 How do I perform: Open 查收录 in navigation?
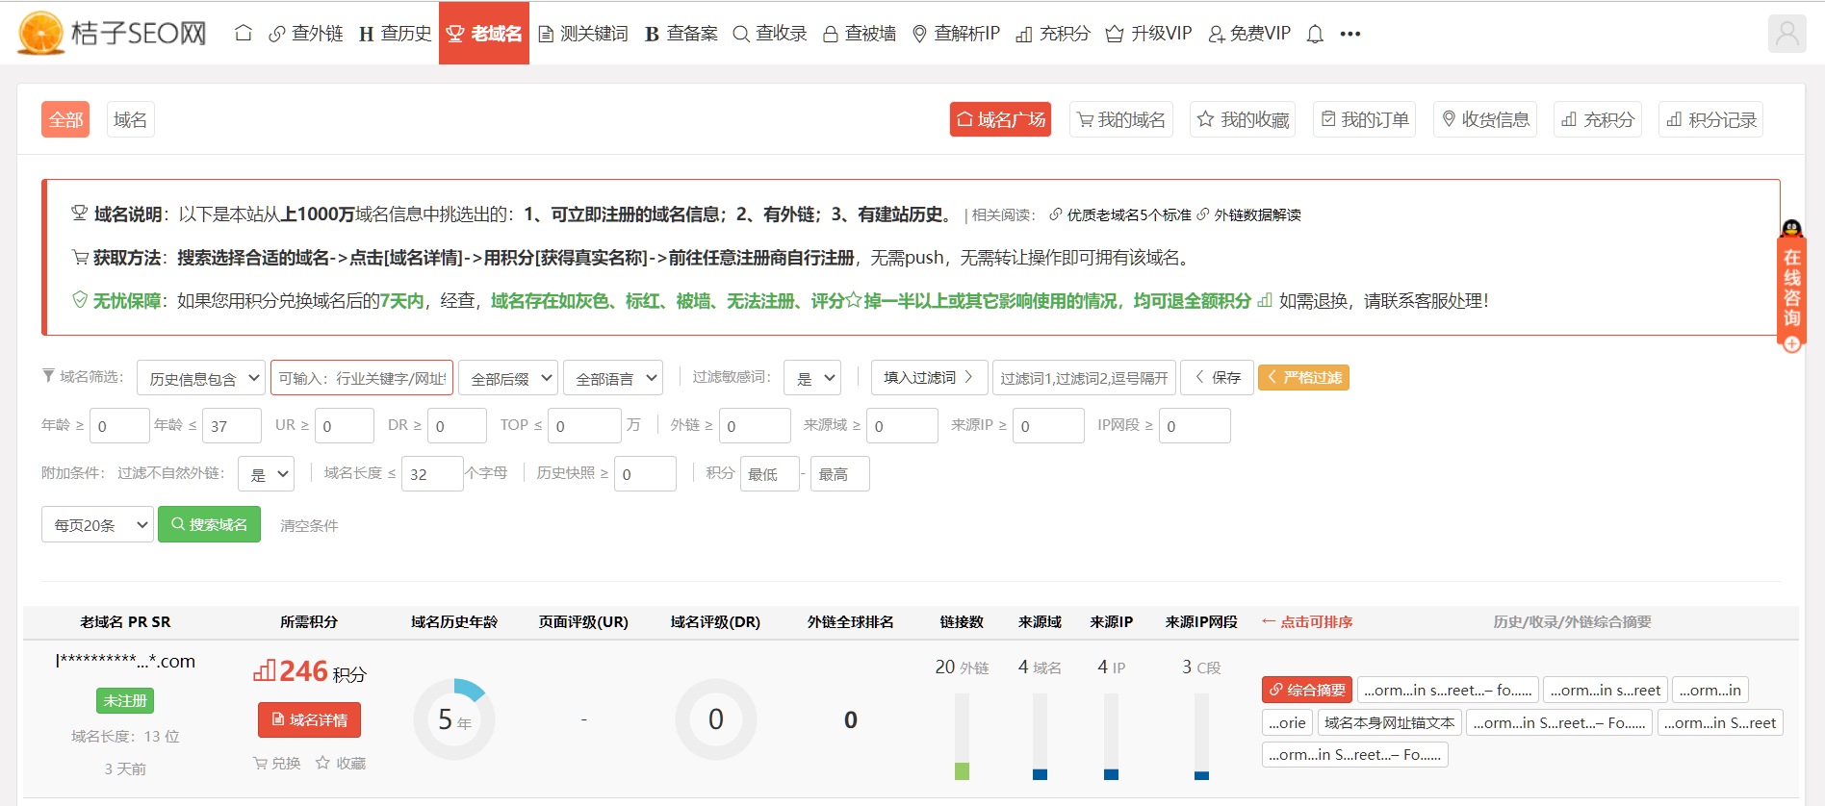770,34
